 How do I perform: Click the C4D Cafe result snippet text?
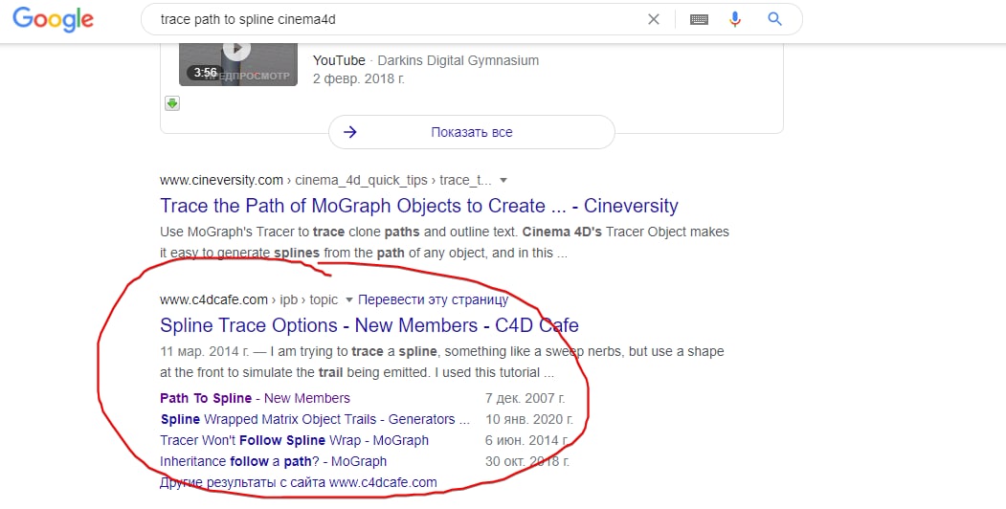(x=441, y=362)
